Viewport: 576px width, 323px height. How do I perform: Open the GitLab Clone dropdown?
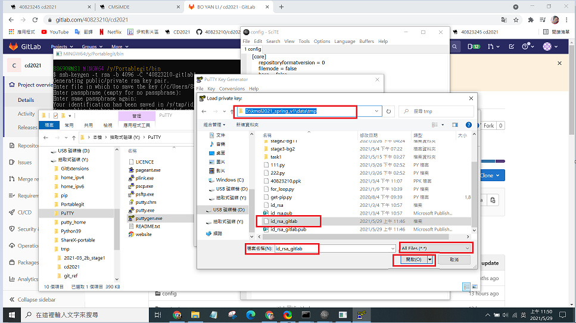(491, 176)
